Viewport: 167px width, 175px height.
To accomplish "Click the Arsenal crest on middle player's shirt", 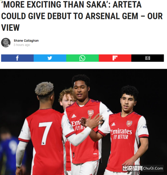I will (91, 113).
